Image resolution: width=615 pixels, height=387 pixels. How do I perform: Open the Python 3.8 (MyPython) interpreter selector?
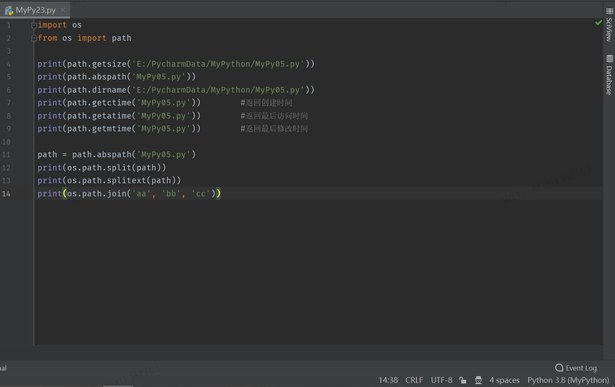(568, 380)
